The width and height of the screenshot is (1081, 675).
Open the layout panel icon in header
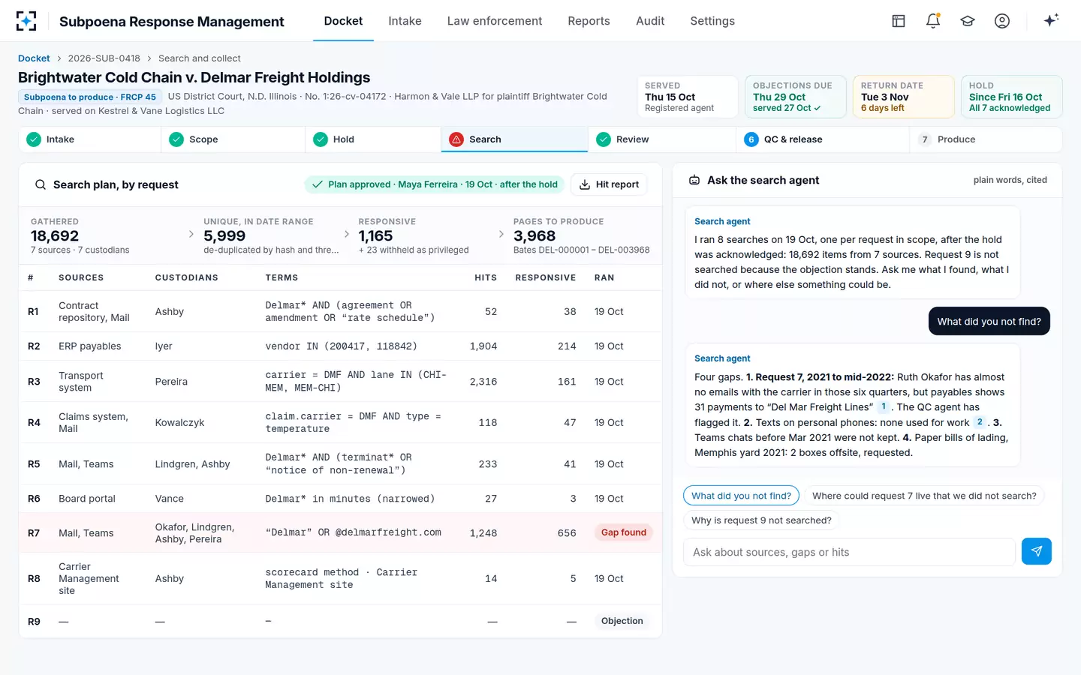click(x=899, y=21)
